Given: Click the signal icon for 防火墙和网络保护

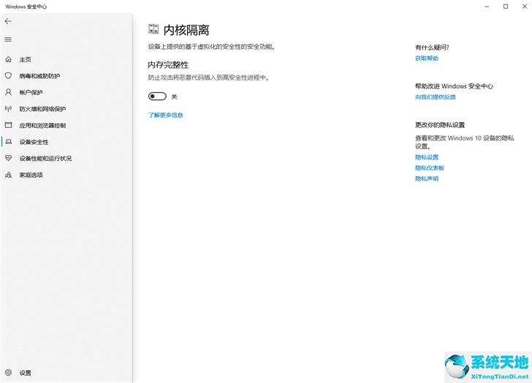Looking at the screenshot, I should 9,109.
